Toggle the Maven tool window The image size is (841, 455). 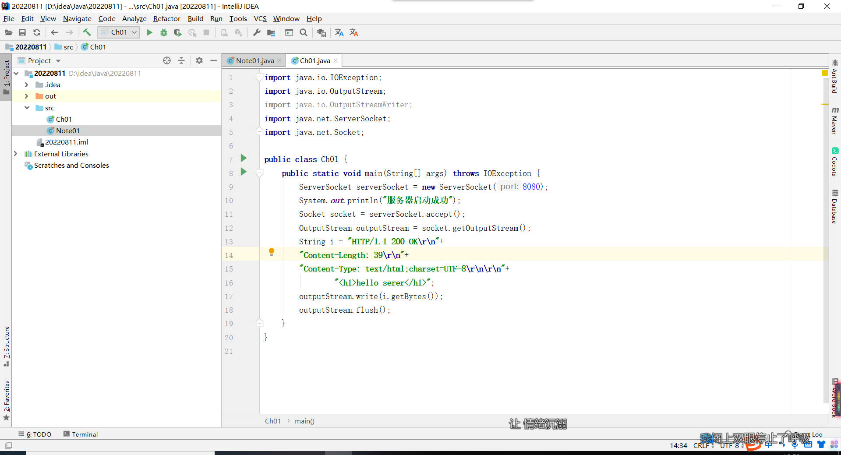(x=835, y=120)
